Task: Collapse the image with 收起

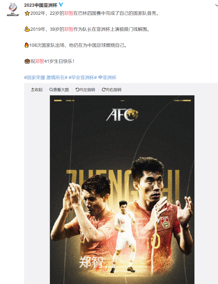Action: click(37, 90)
